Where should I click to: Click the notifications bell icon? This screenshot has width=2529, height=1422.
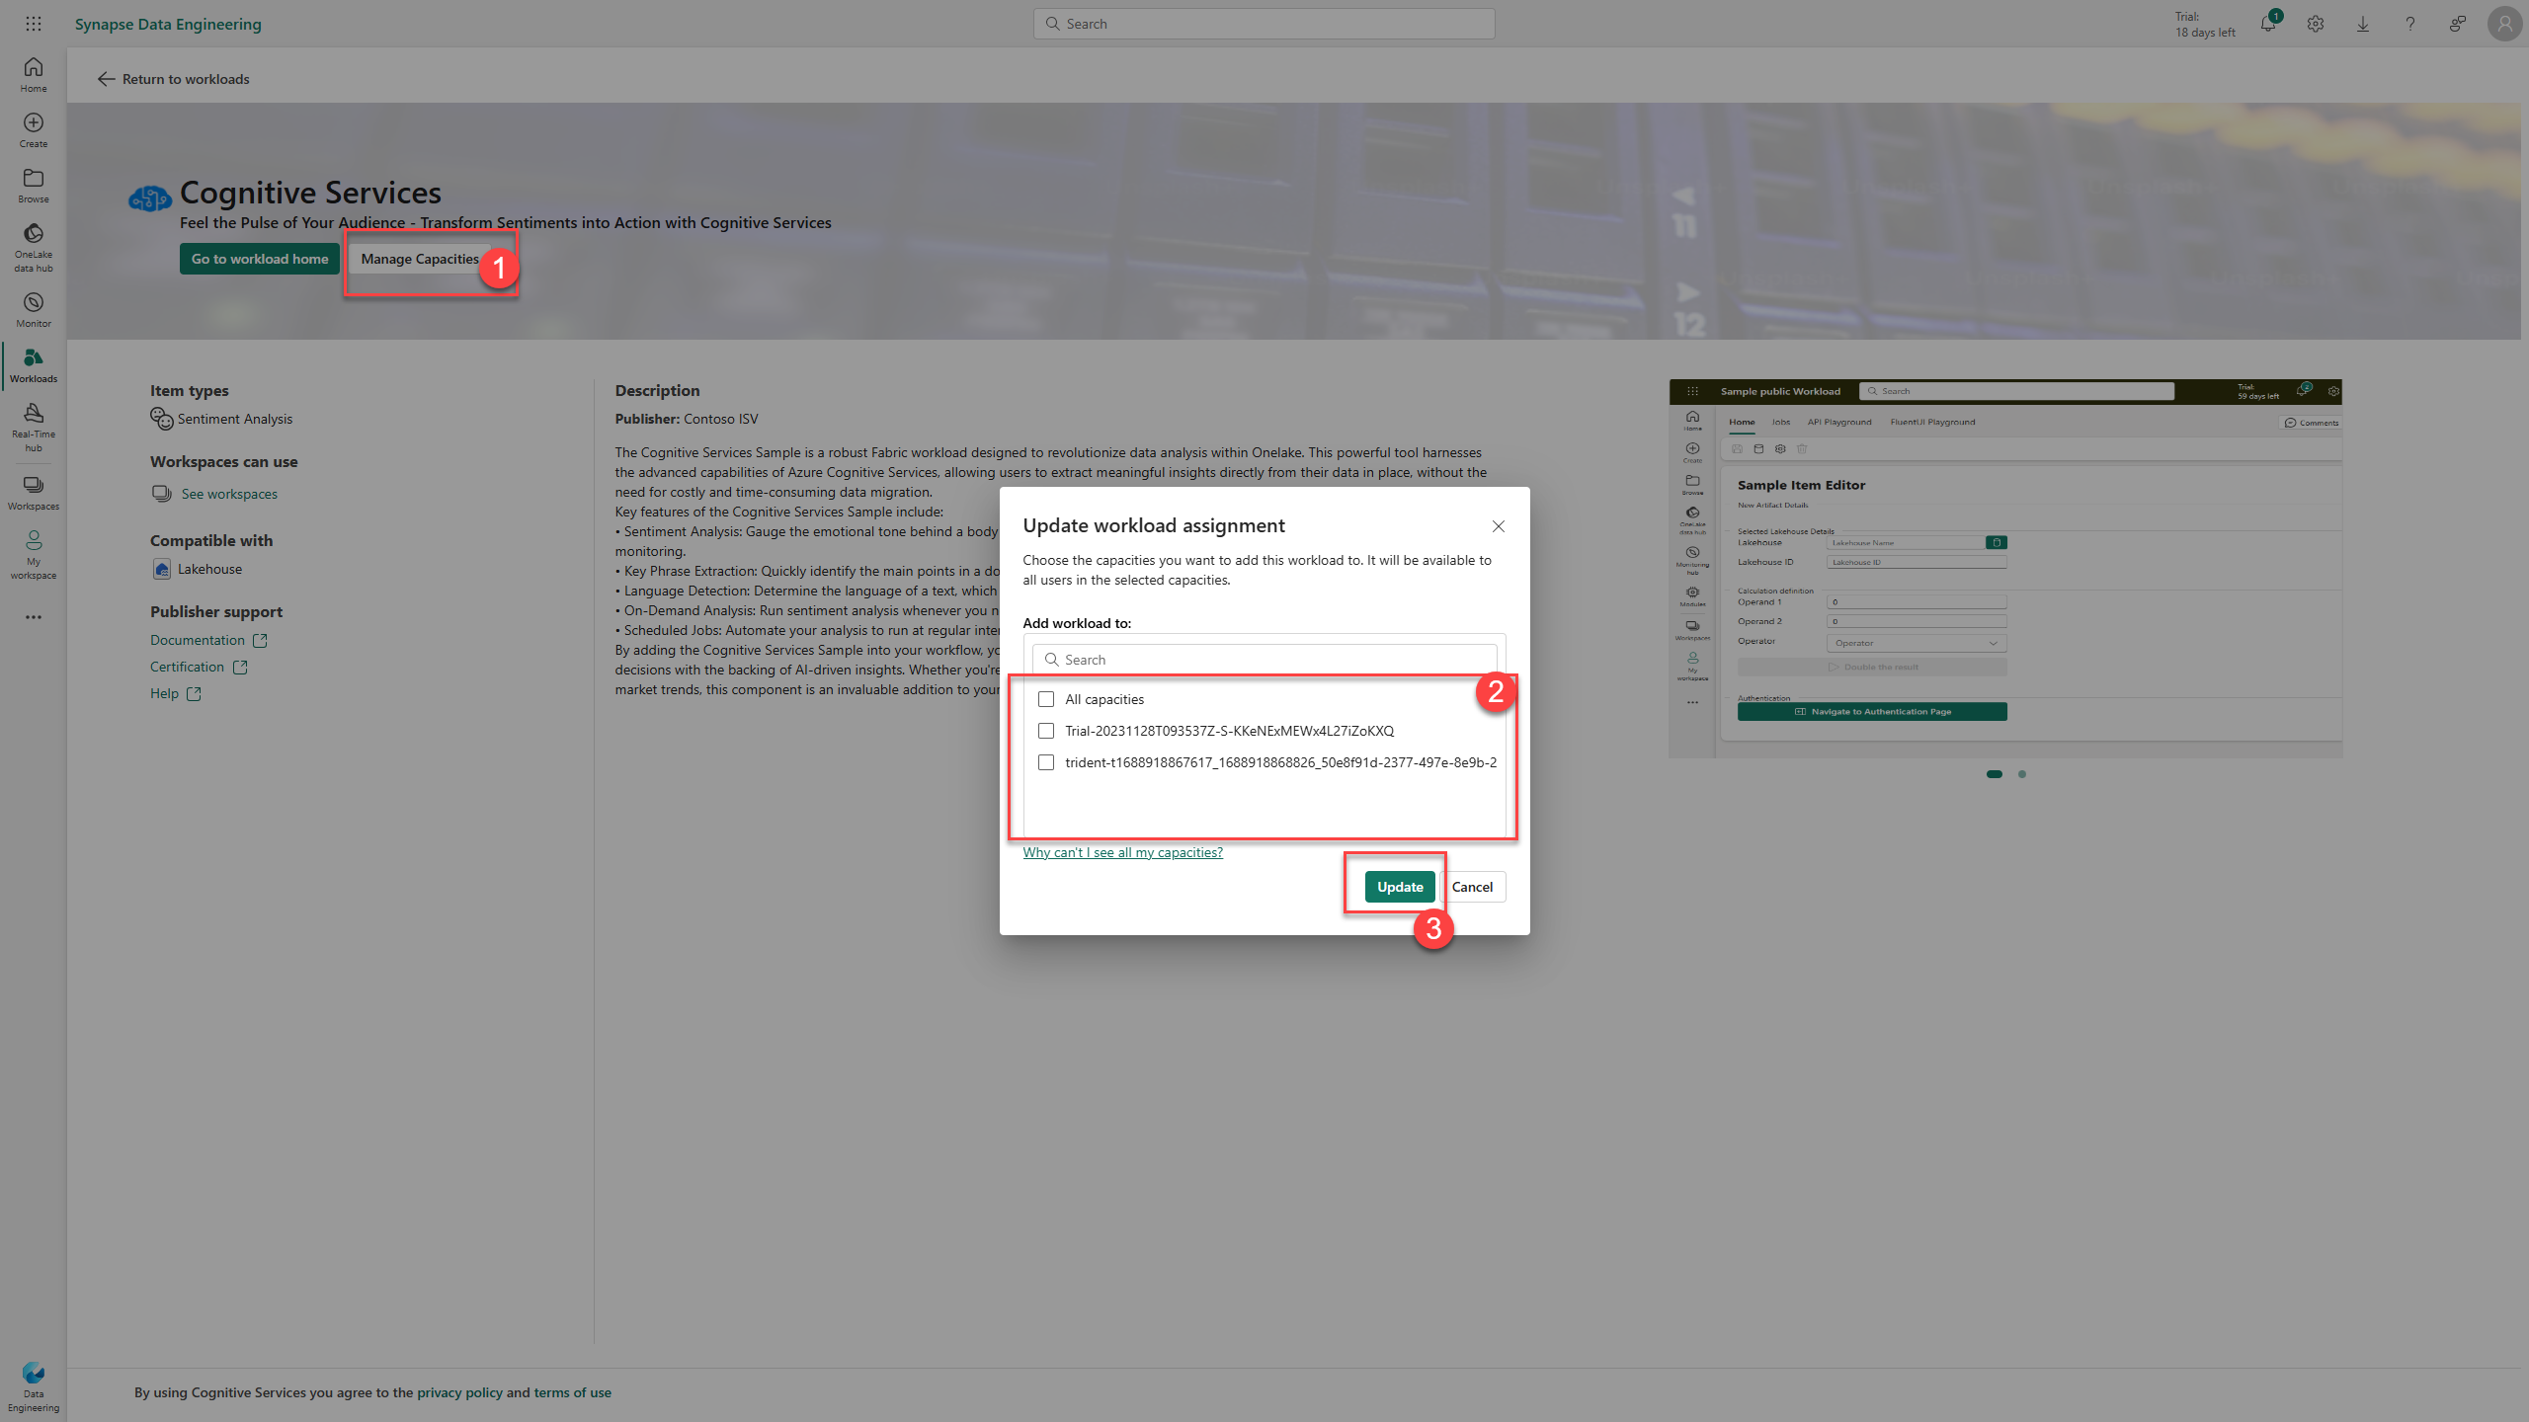click(x=2267, y=24)
